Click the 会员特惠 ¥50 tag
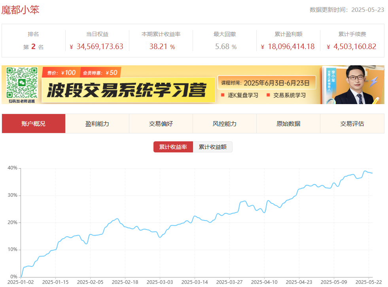 [x=100, y=72]
